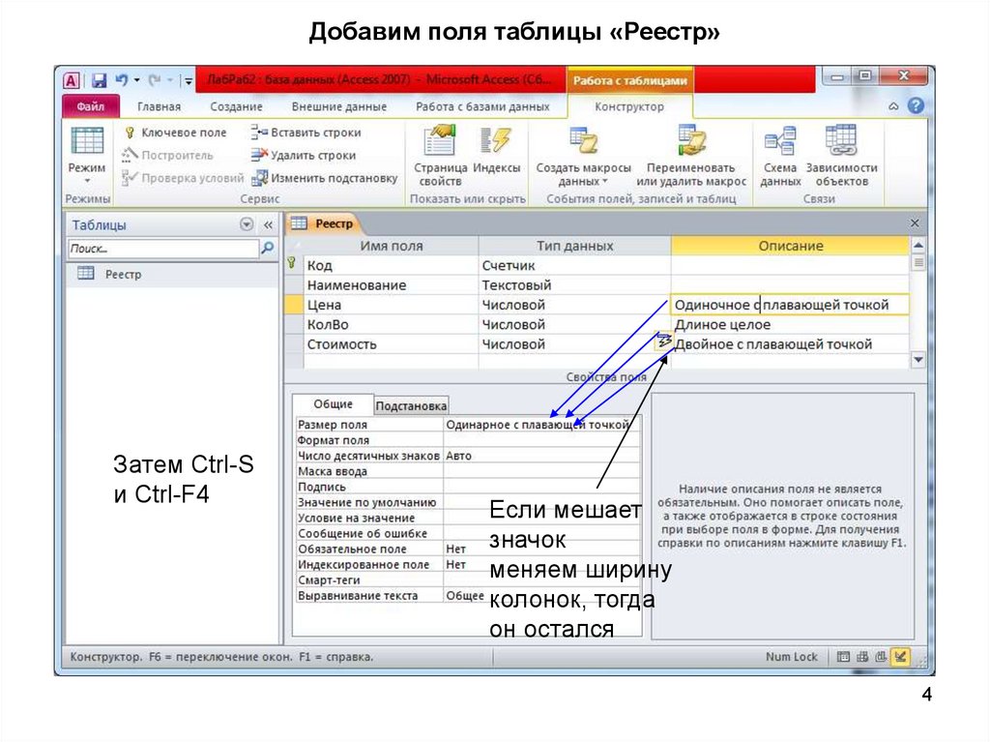Switch to the Главная ribbon tab

[160, 106]
